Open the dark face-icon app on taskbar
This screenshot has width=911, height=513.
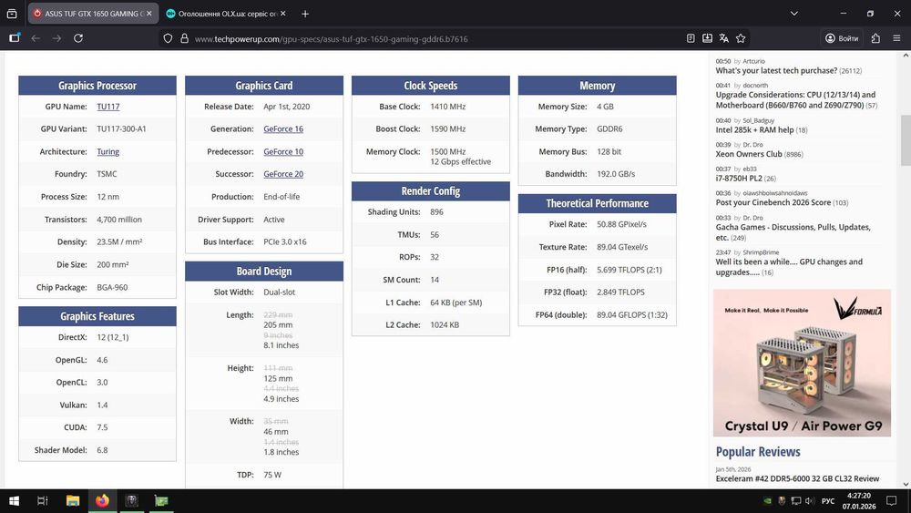pyautogui.click(x=132, y=501)
